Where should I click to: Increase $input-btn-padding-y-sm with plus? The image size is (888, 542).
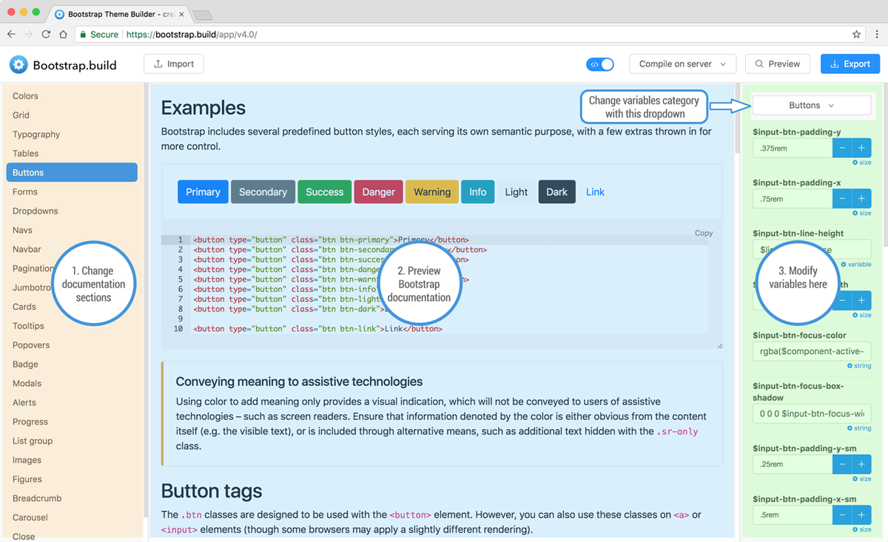coord(861,464)
